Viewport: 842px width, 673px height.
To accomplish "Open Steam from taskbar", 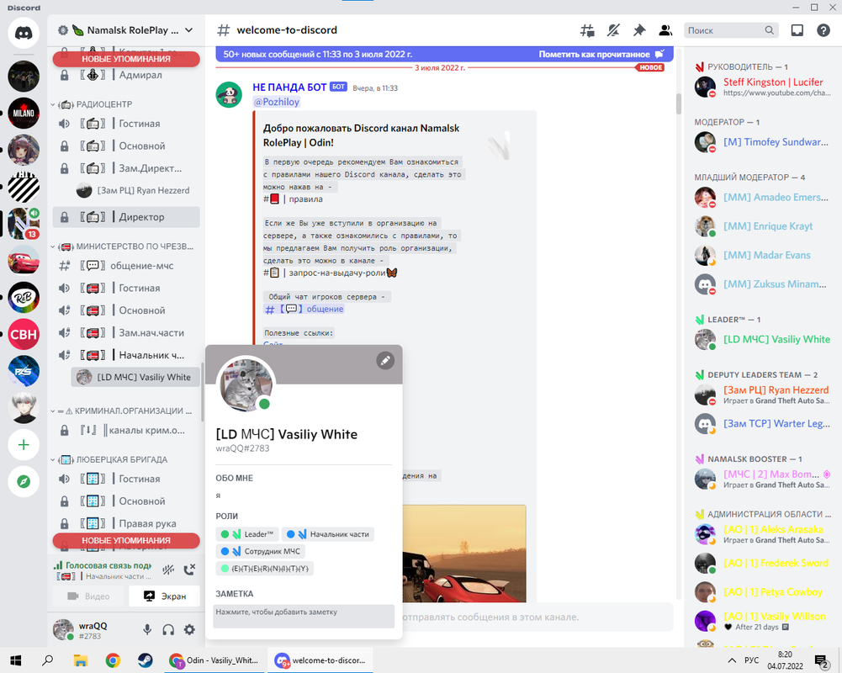I will tap(145, 660).
